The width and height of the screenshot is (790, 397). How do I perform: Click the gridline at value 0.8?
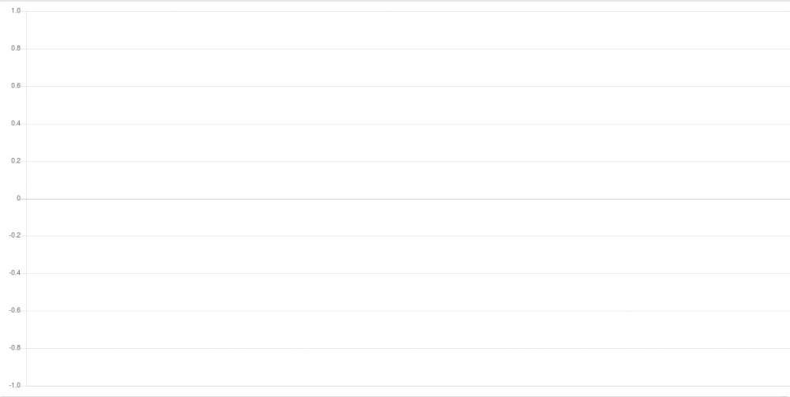point(408,49)
